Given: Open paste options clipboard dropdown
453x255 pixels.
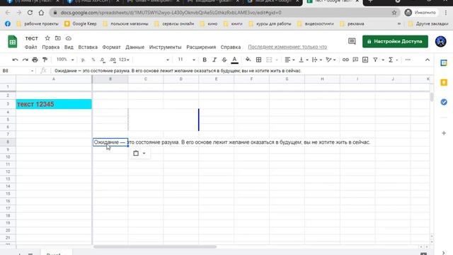Looking at the screenshot, I should point(139,153).
